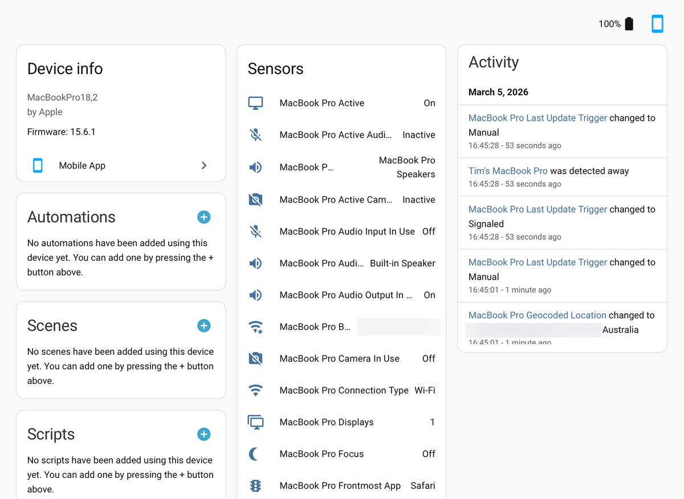The height and width of the screenshot is (499, 684).
Task: Add a new automation with plus button
Action: [203, 217]
